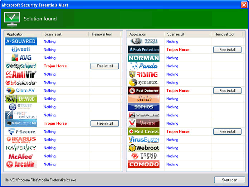Click Nothing result in McAfee row
Viewport: 249px width, 187px height.
pos(49,156)
